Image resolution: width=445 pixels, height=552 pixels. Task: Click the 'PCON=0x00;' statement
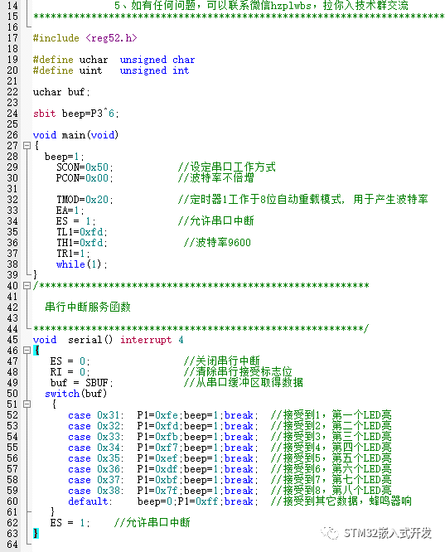point(85,178)
